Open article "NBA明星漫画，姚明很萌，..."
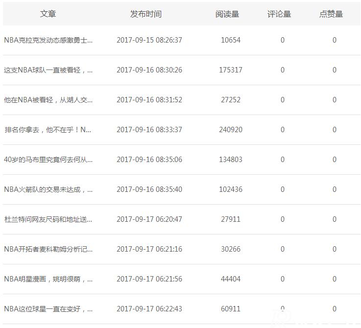 (48, 279)
